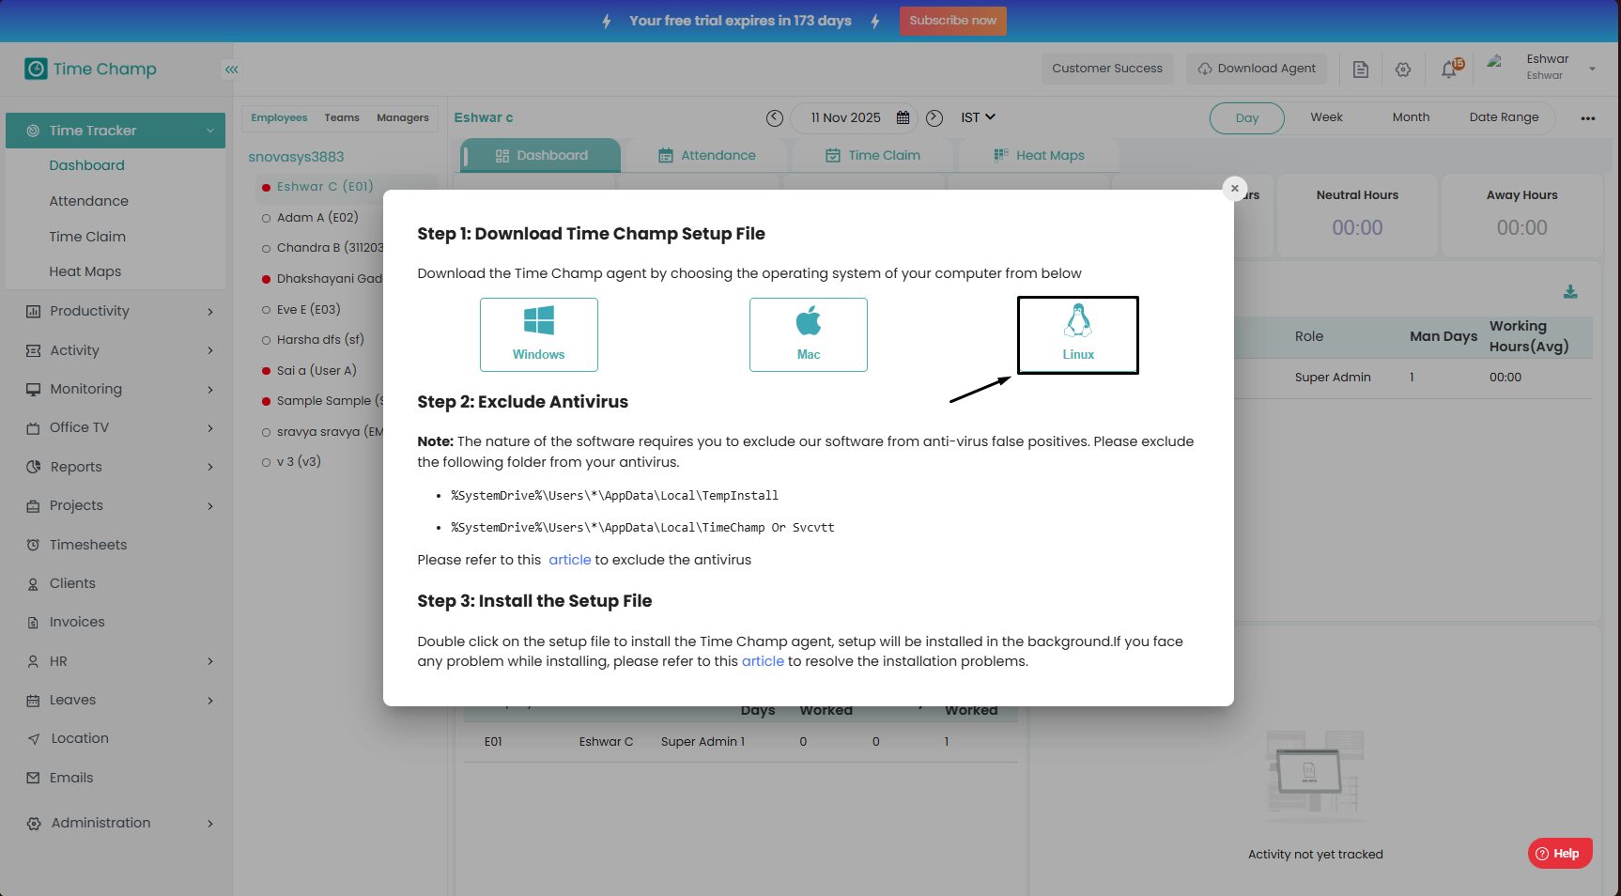Select the Day view
The height and width of the screenshot is (896, 1621).
point(1247,118)
